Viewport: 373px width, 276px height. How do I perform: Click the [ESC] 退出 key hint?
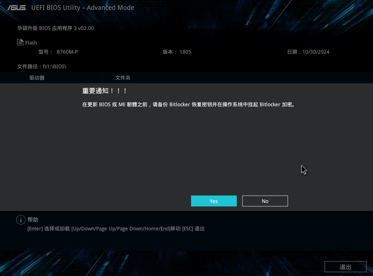click(x=193, y=229)
